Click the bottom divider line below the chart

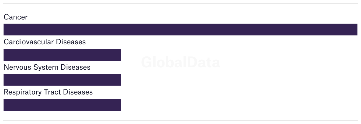click(180, 121)
